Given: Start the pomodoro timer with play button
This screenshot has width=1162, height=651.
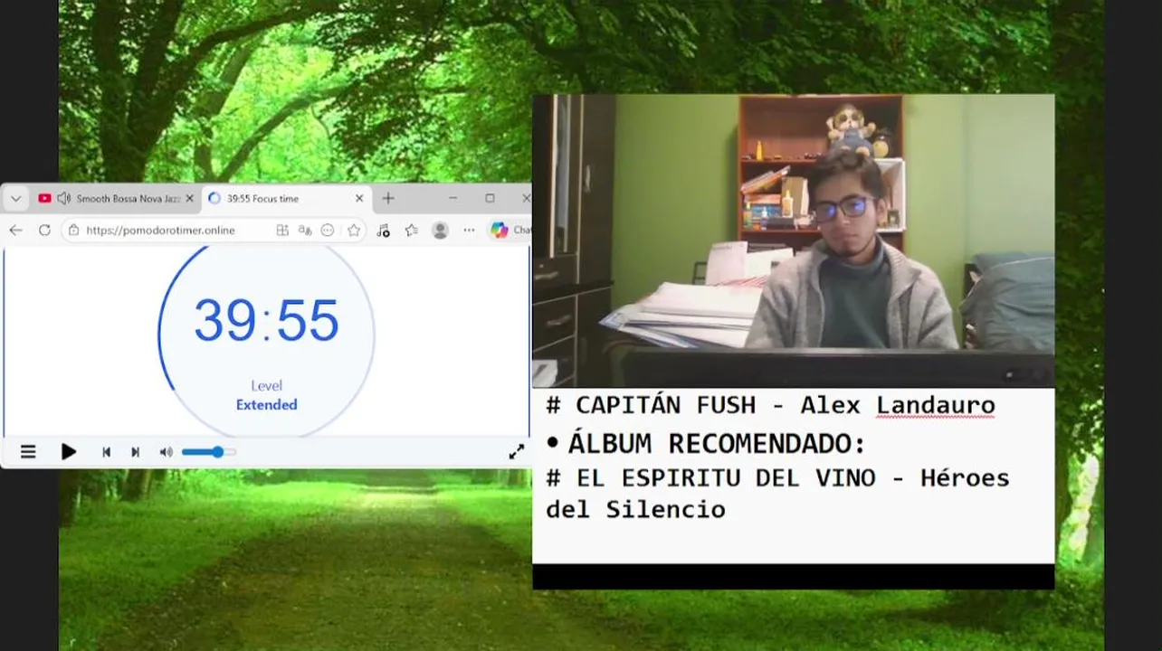Looking at the screenshot, I should (69, 452).
